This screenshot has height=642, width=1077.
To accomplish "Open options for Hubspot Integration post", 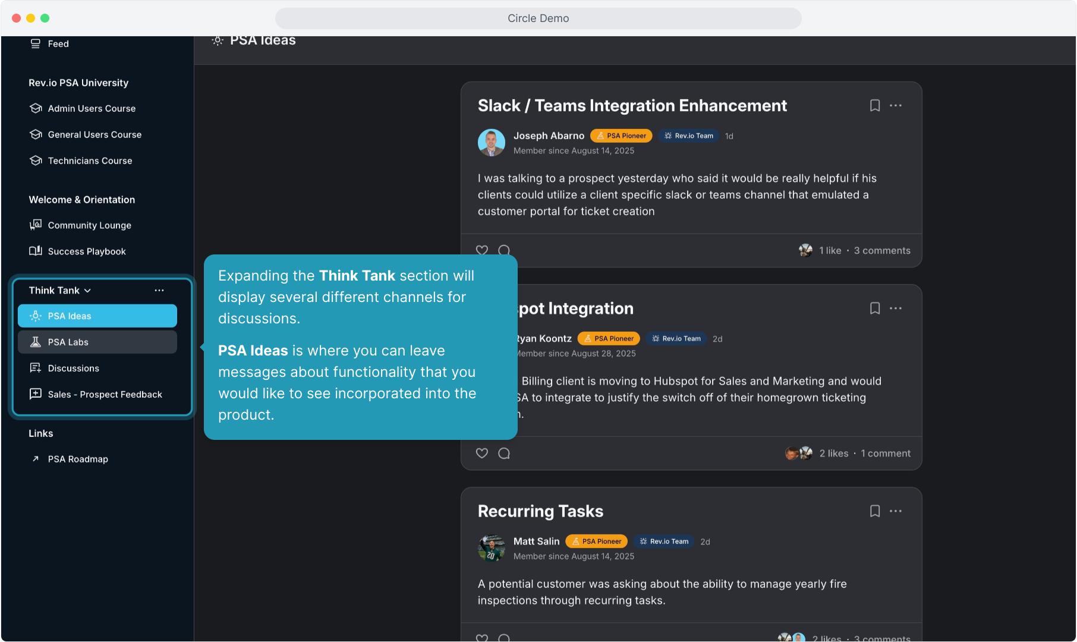I will [896, 309].
